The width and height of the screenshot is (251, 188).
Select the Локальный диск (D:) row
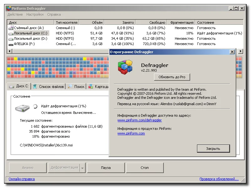click(125, 38)
